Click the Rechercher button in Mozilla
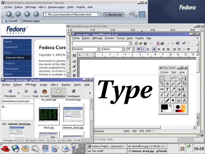Viewport: 205px width, 154px height. click(x=113, y=15)
